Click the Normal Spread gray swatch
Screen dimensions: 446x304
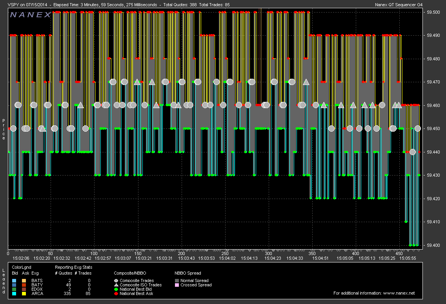[177, 281]
